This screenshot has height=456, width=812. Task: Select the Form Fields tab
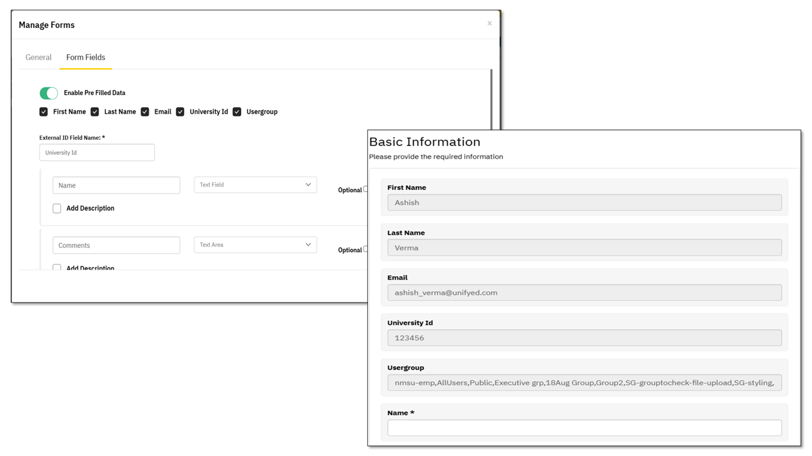pos(85,57)
